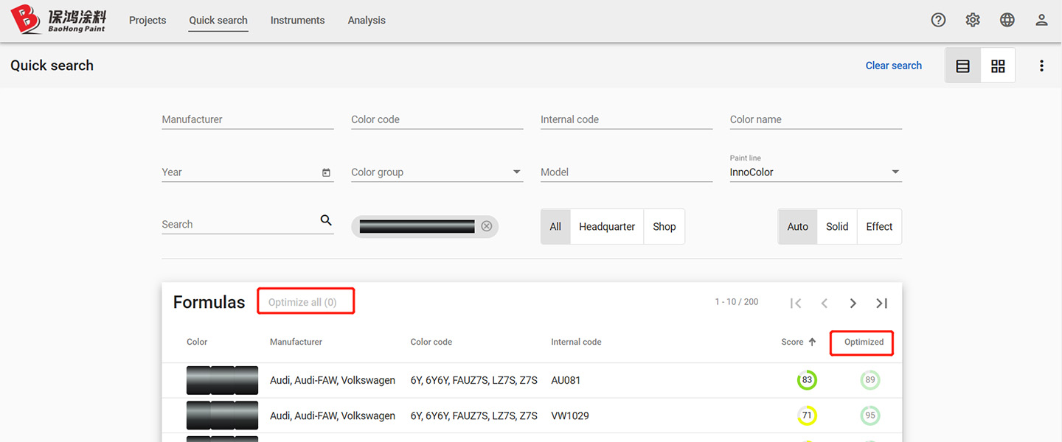The width and height of the screenshot is (1062, 442).
Task: Remove the color chip filter
Action: tap(486, 226)
